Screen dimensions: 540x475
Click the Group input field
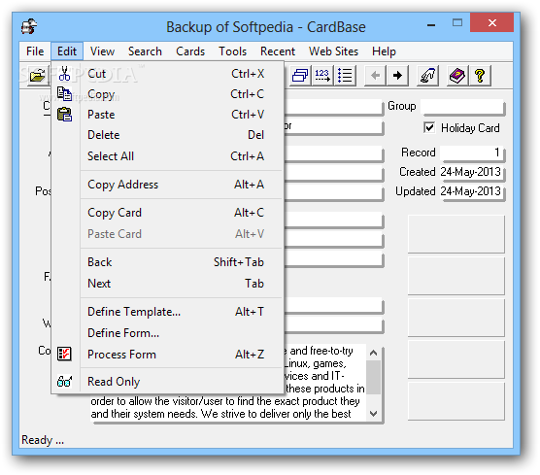coord(462,107)
